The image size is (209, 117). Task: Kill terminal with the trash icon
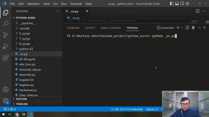point(193,28)
